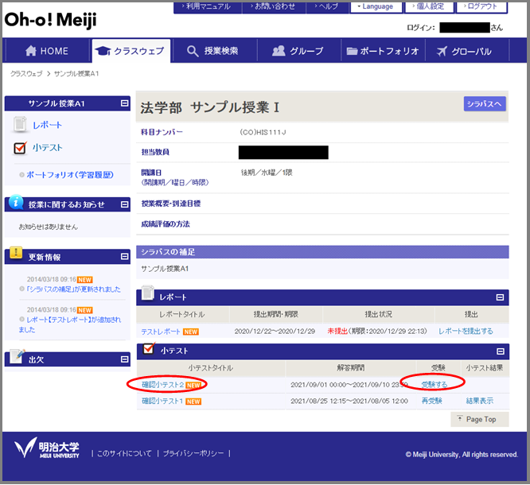Collapse the 出欠 panel
530x485 pixels.
click(x=125, y=359)
